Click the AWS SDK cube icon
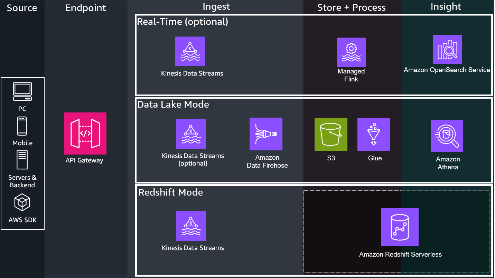 [22, 202]
